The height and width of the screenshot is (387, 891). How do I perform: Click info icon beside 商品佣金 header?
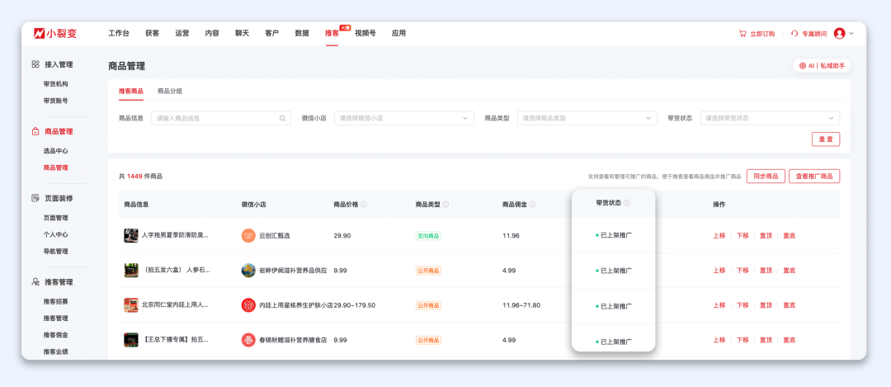532,205
